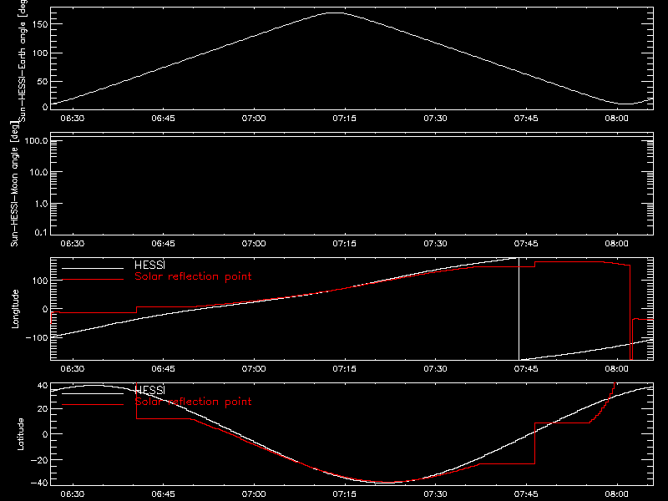Select the -40 label on the Latitude axis
This screenshot has width=668, height=501.
(39, 483)
